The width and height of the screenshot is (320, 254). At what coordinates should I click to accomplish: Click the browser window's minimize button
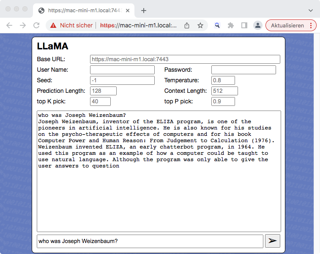(x=16, y=9)
